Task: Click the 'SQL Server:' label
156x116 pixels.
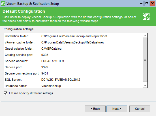Action: [13, 80]
